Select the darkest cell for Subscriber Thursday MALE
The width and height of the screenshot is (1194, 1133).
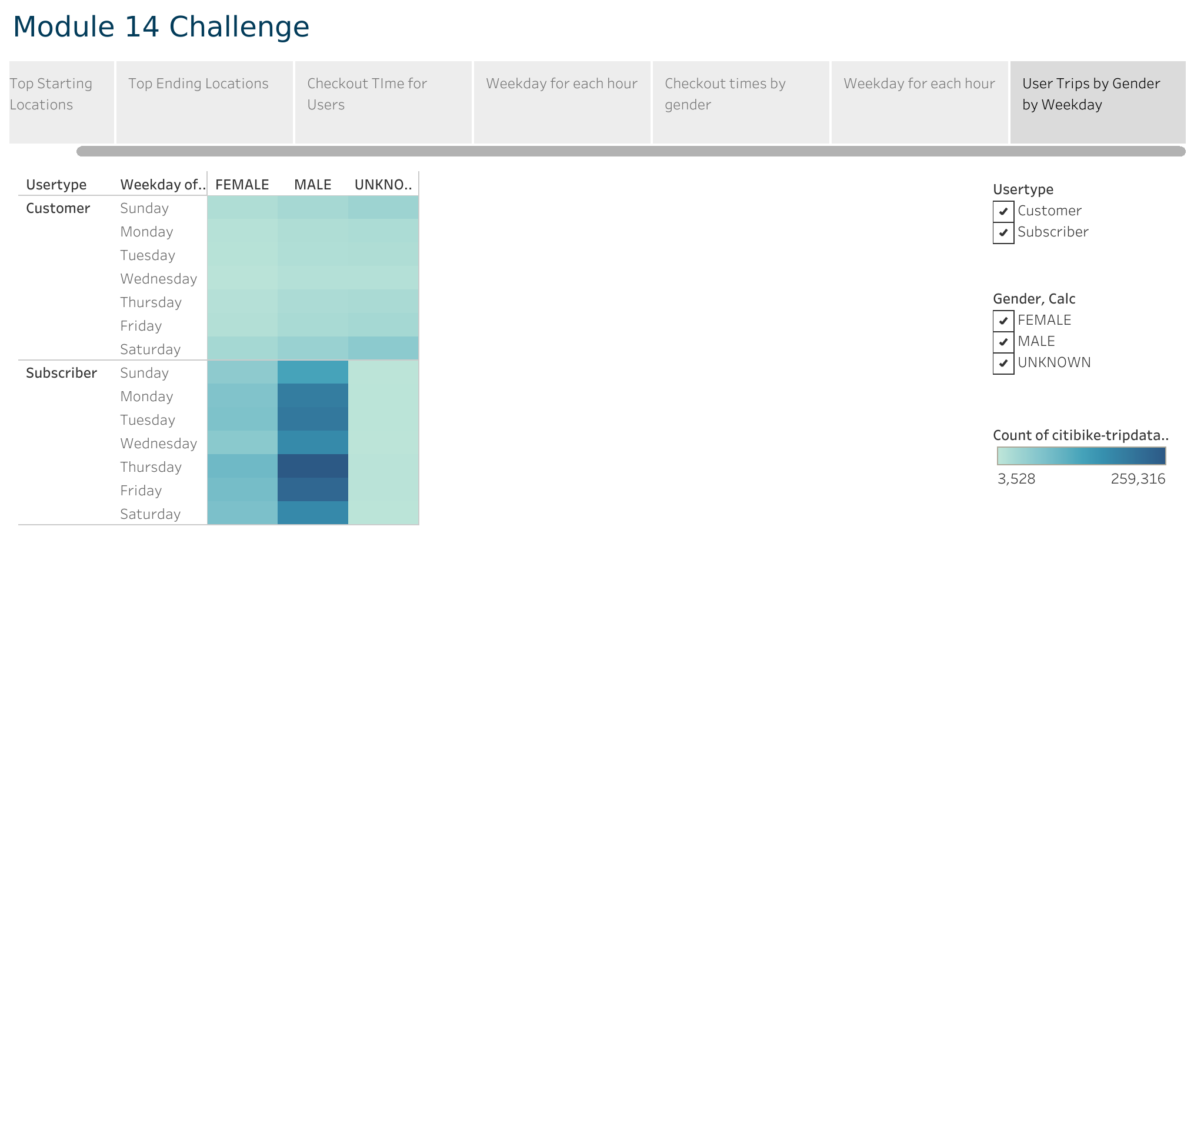click(312, 466)
